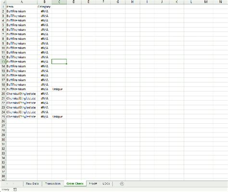The width and height of the screenshot is (228, 192).
Task: Select row 25 header
Action: (x=3, y=116)
